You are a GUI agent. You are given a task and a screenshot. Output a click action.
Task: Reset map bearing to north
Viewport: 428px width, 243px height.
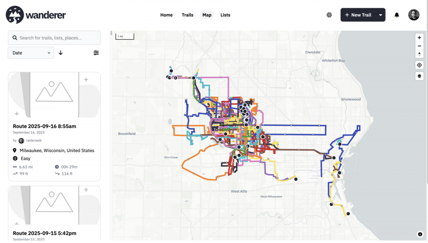(419, 54)
